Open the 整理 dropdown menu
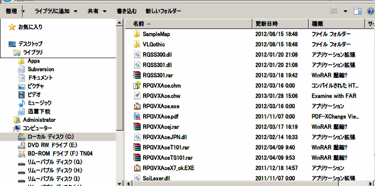This screenshot has width=375, height=186. tap(15, 11)
